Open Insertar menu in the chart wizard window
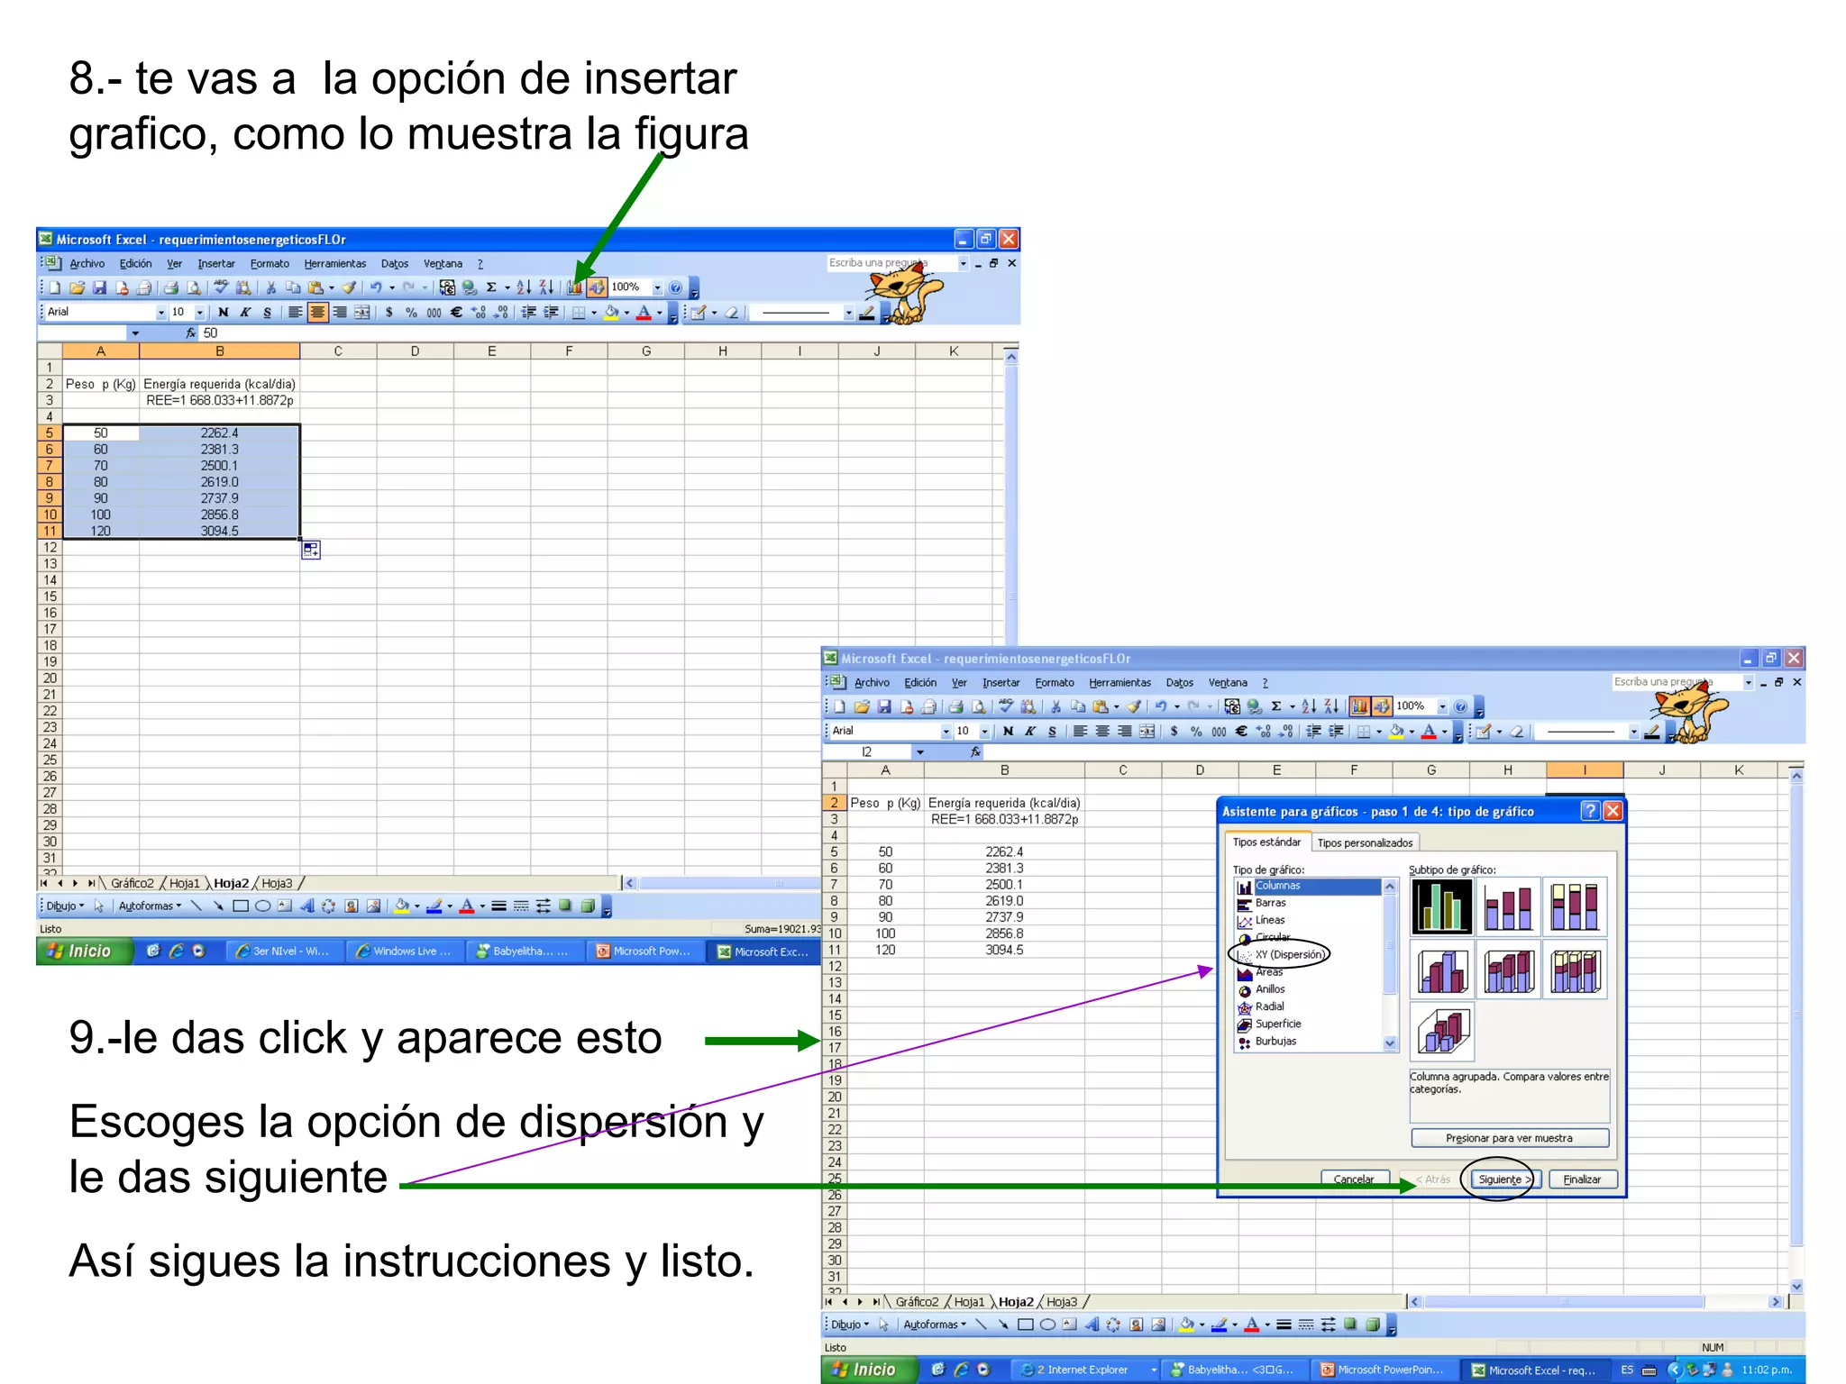This screenshot has width=1846, height=1384. click(1001, 683)
